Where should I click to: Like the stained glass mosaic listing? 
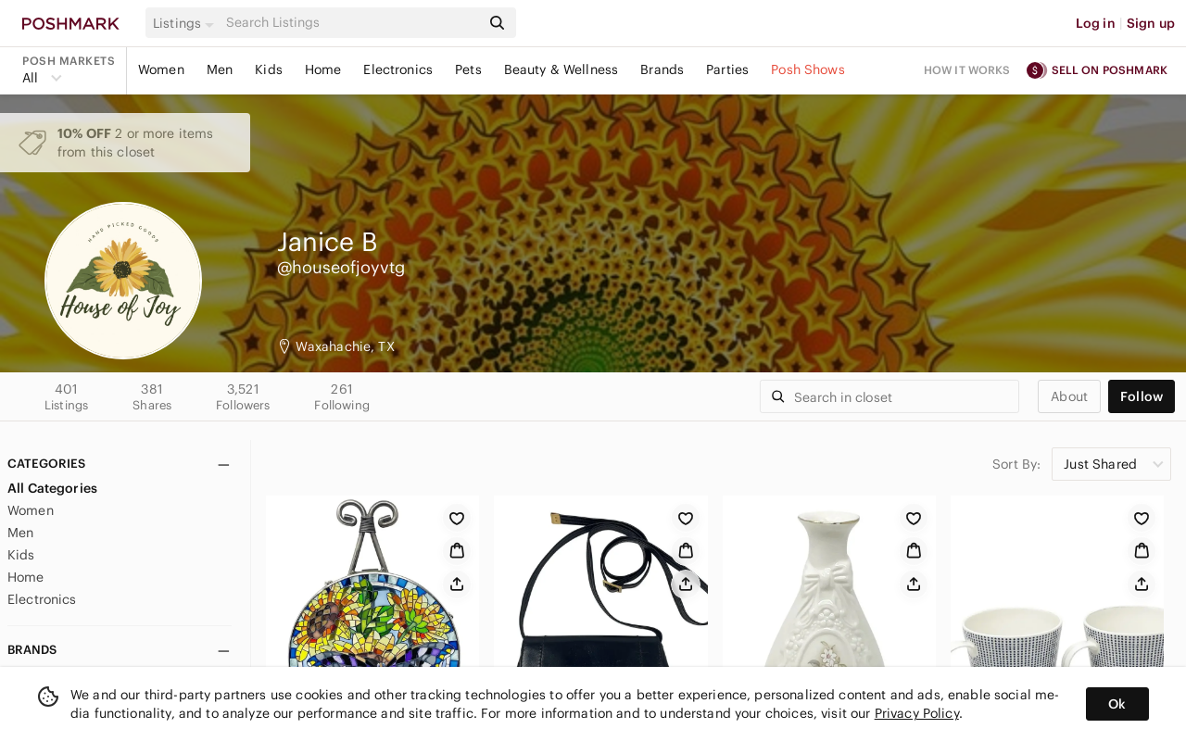(x=457, y=519)
